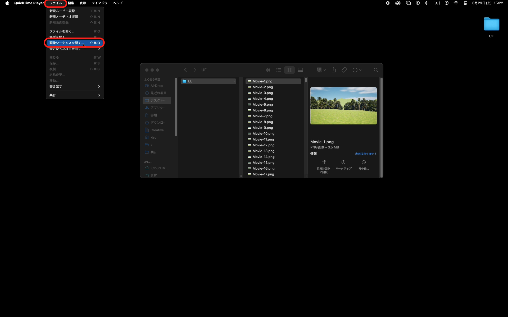Select Movie-8.png file

coord(273,122)
